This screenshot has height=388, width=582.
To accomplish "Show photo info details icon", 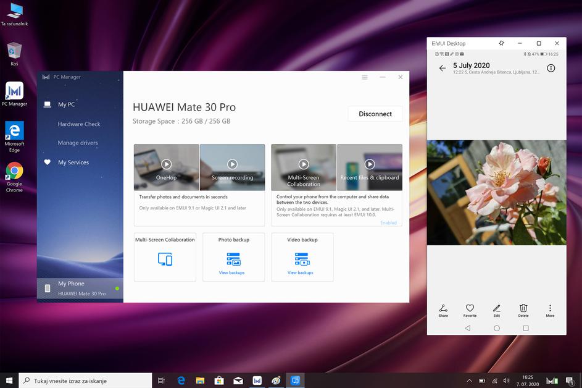I will (x=551, y=68).
